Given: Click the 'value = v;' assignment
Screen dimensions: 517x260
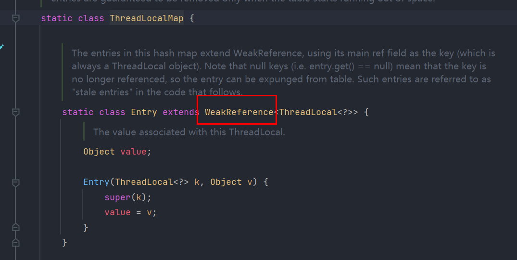Looking at the screenshot, I should tap(130, 212).
